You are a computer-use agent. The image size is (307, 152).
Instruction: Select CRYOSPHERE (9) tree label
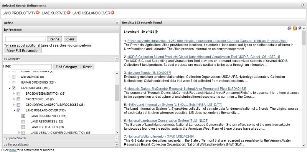tap(32, 77)
